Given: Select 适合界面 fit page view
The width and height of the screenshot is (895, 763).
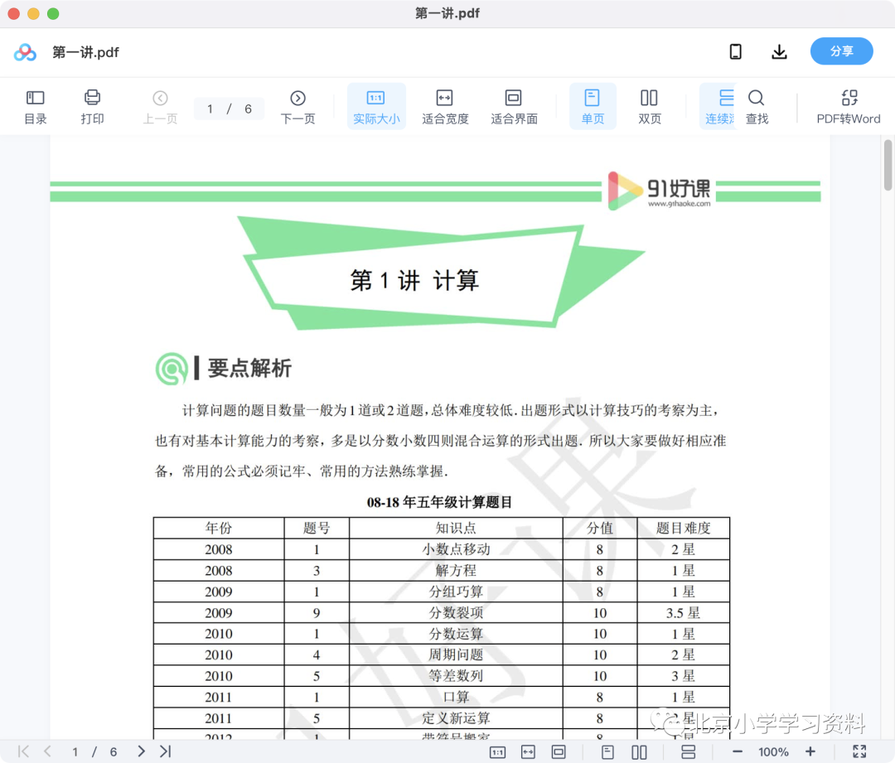Looking at the screenshot, I should click(x=514, y=107).
